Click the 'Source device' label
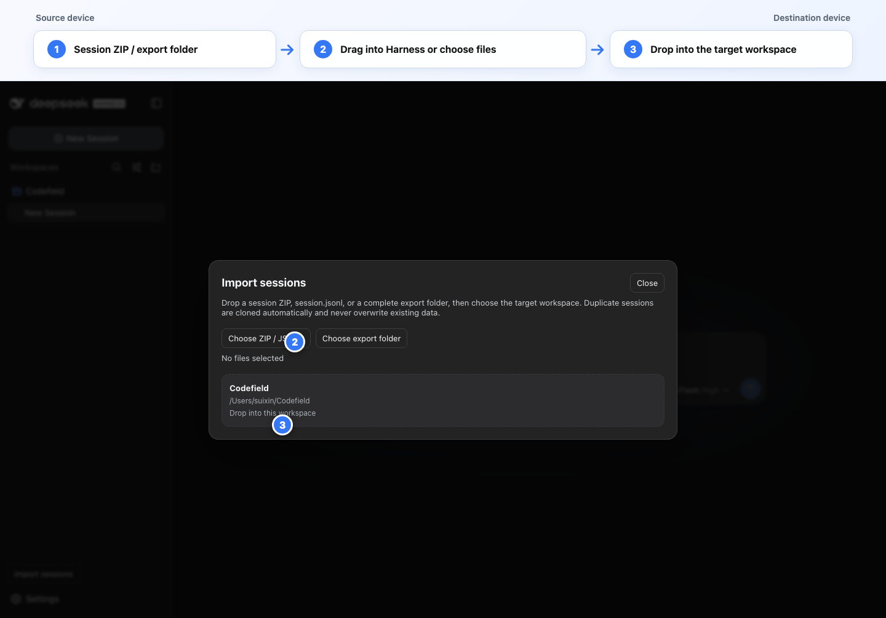 click(65, 18)
